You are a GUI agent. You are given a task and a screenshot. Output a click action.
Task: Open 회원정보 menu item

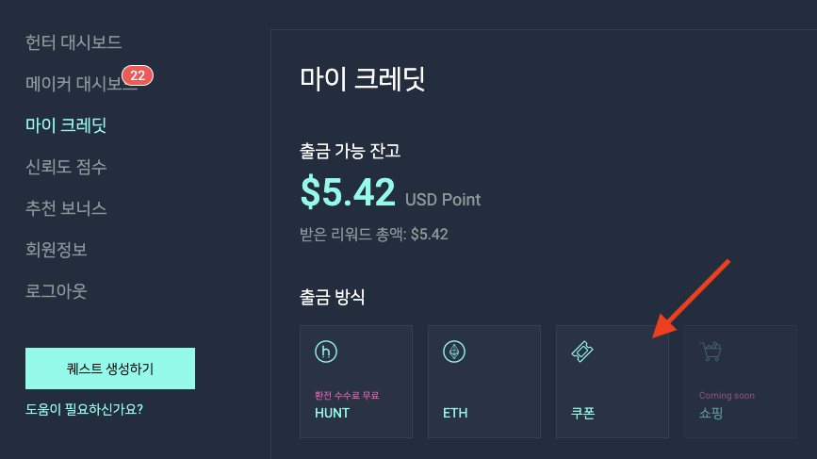coord(57,250)
